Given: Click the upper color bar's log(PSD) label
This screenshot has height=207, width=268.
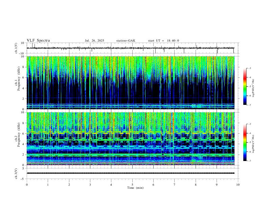Looking at the screenshot, I should coord(253,88).
